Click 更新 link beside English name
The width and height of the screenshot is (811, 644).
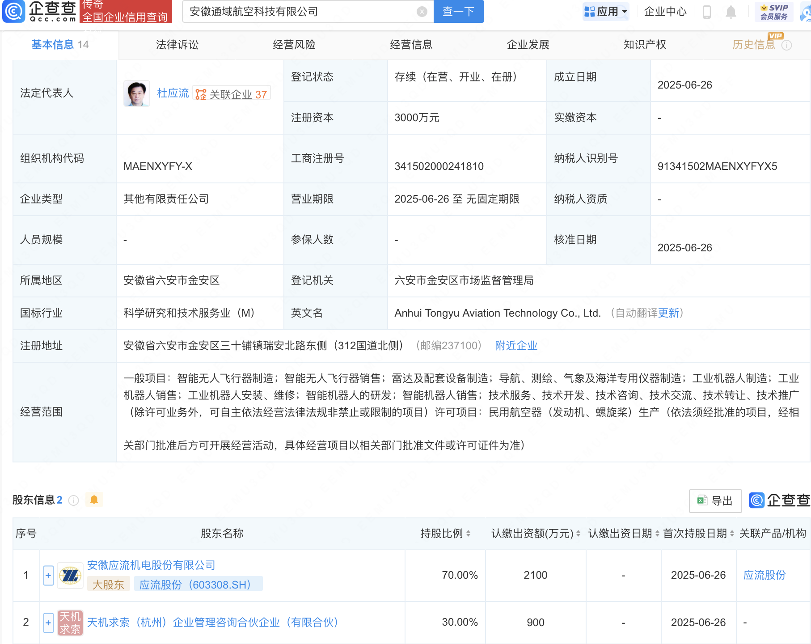click(x=668, y=313)
